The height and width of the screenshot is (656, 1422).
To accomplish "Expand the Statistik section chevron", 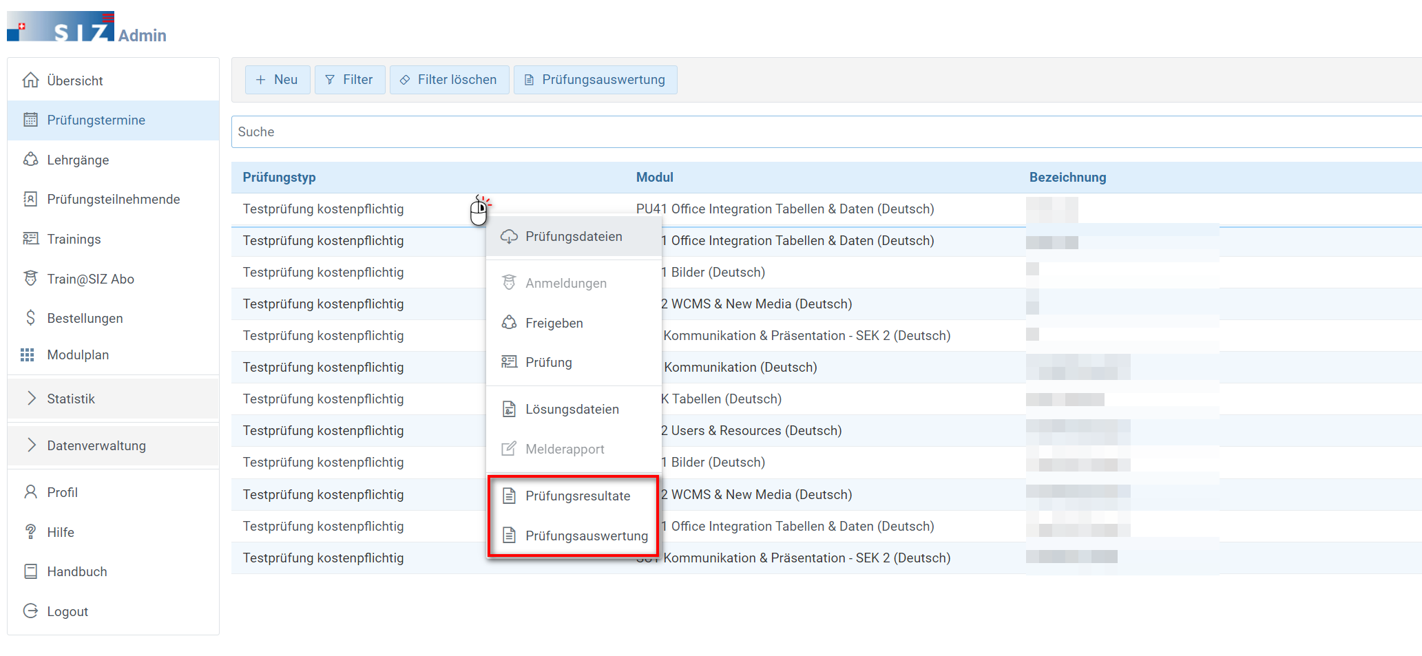I will pos(31,398).
